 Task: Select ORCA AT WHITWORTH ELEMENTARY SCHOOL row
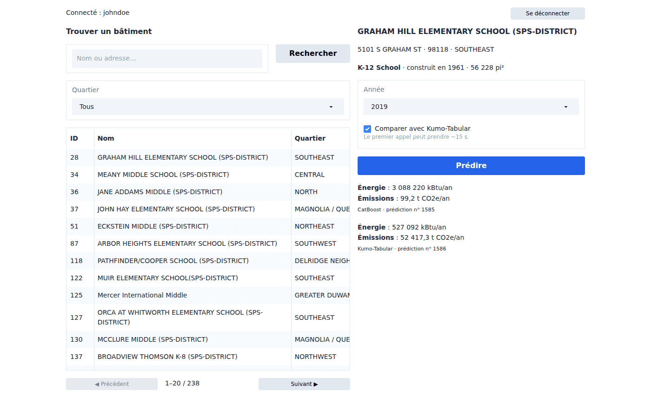(208, 318)
